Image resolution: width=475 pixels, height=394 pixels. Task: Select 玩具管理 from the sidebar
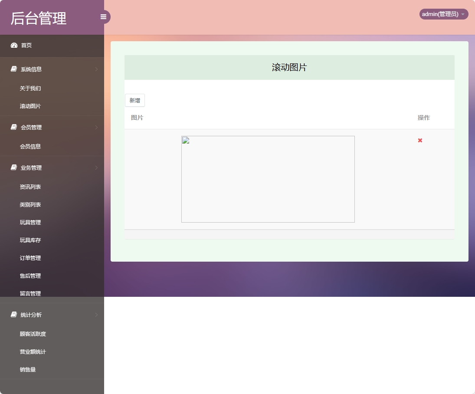(29, 222)
